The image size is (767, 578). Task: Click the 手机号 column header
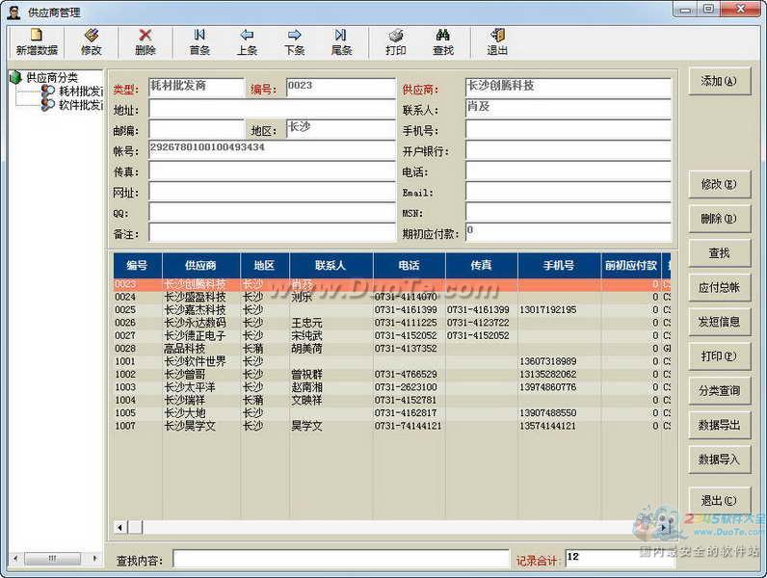pos(559,266)
